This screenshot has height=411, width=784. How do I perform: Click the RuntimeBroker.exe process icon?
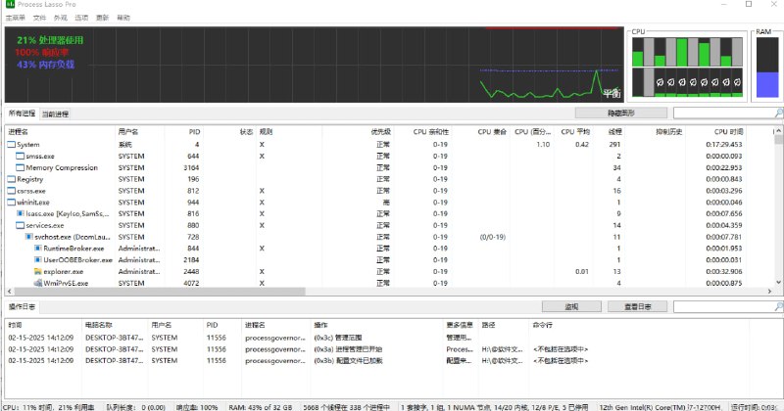coord(38,249)
